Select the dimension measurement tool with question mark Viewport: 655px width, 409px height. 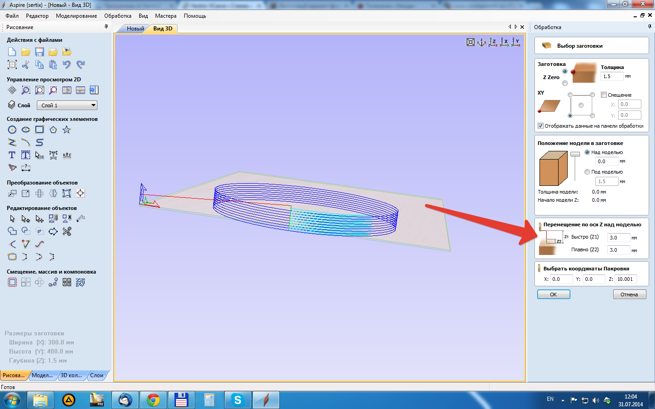click(x=26, y=168)
